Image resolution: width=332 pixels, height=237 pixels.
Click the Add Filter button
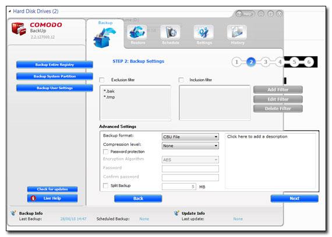(x=278, y=89)
